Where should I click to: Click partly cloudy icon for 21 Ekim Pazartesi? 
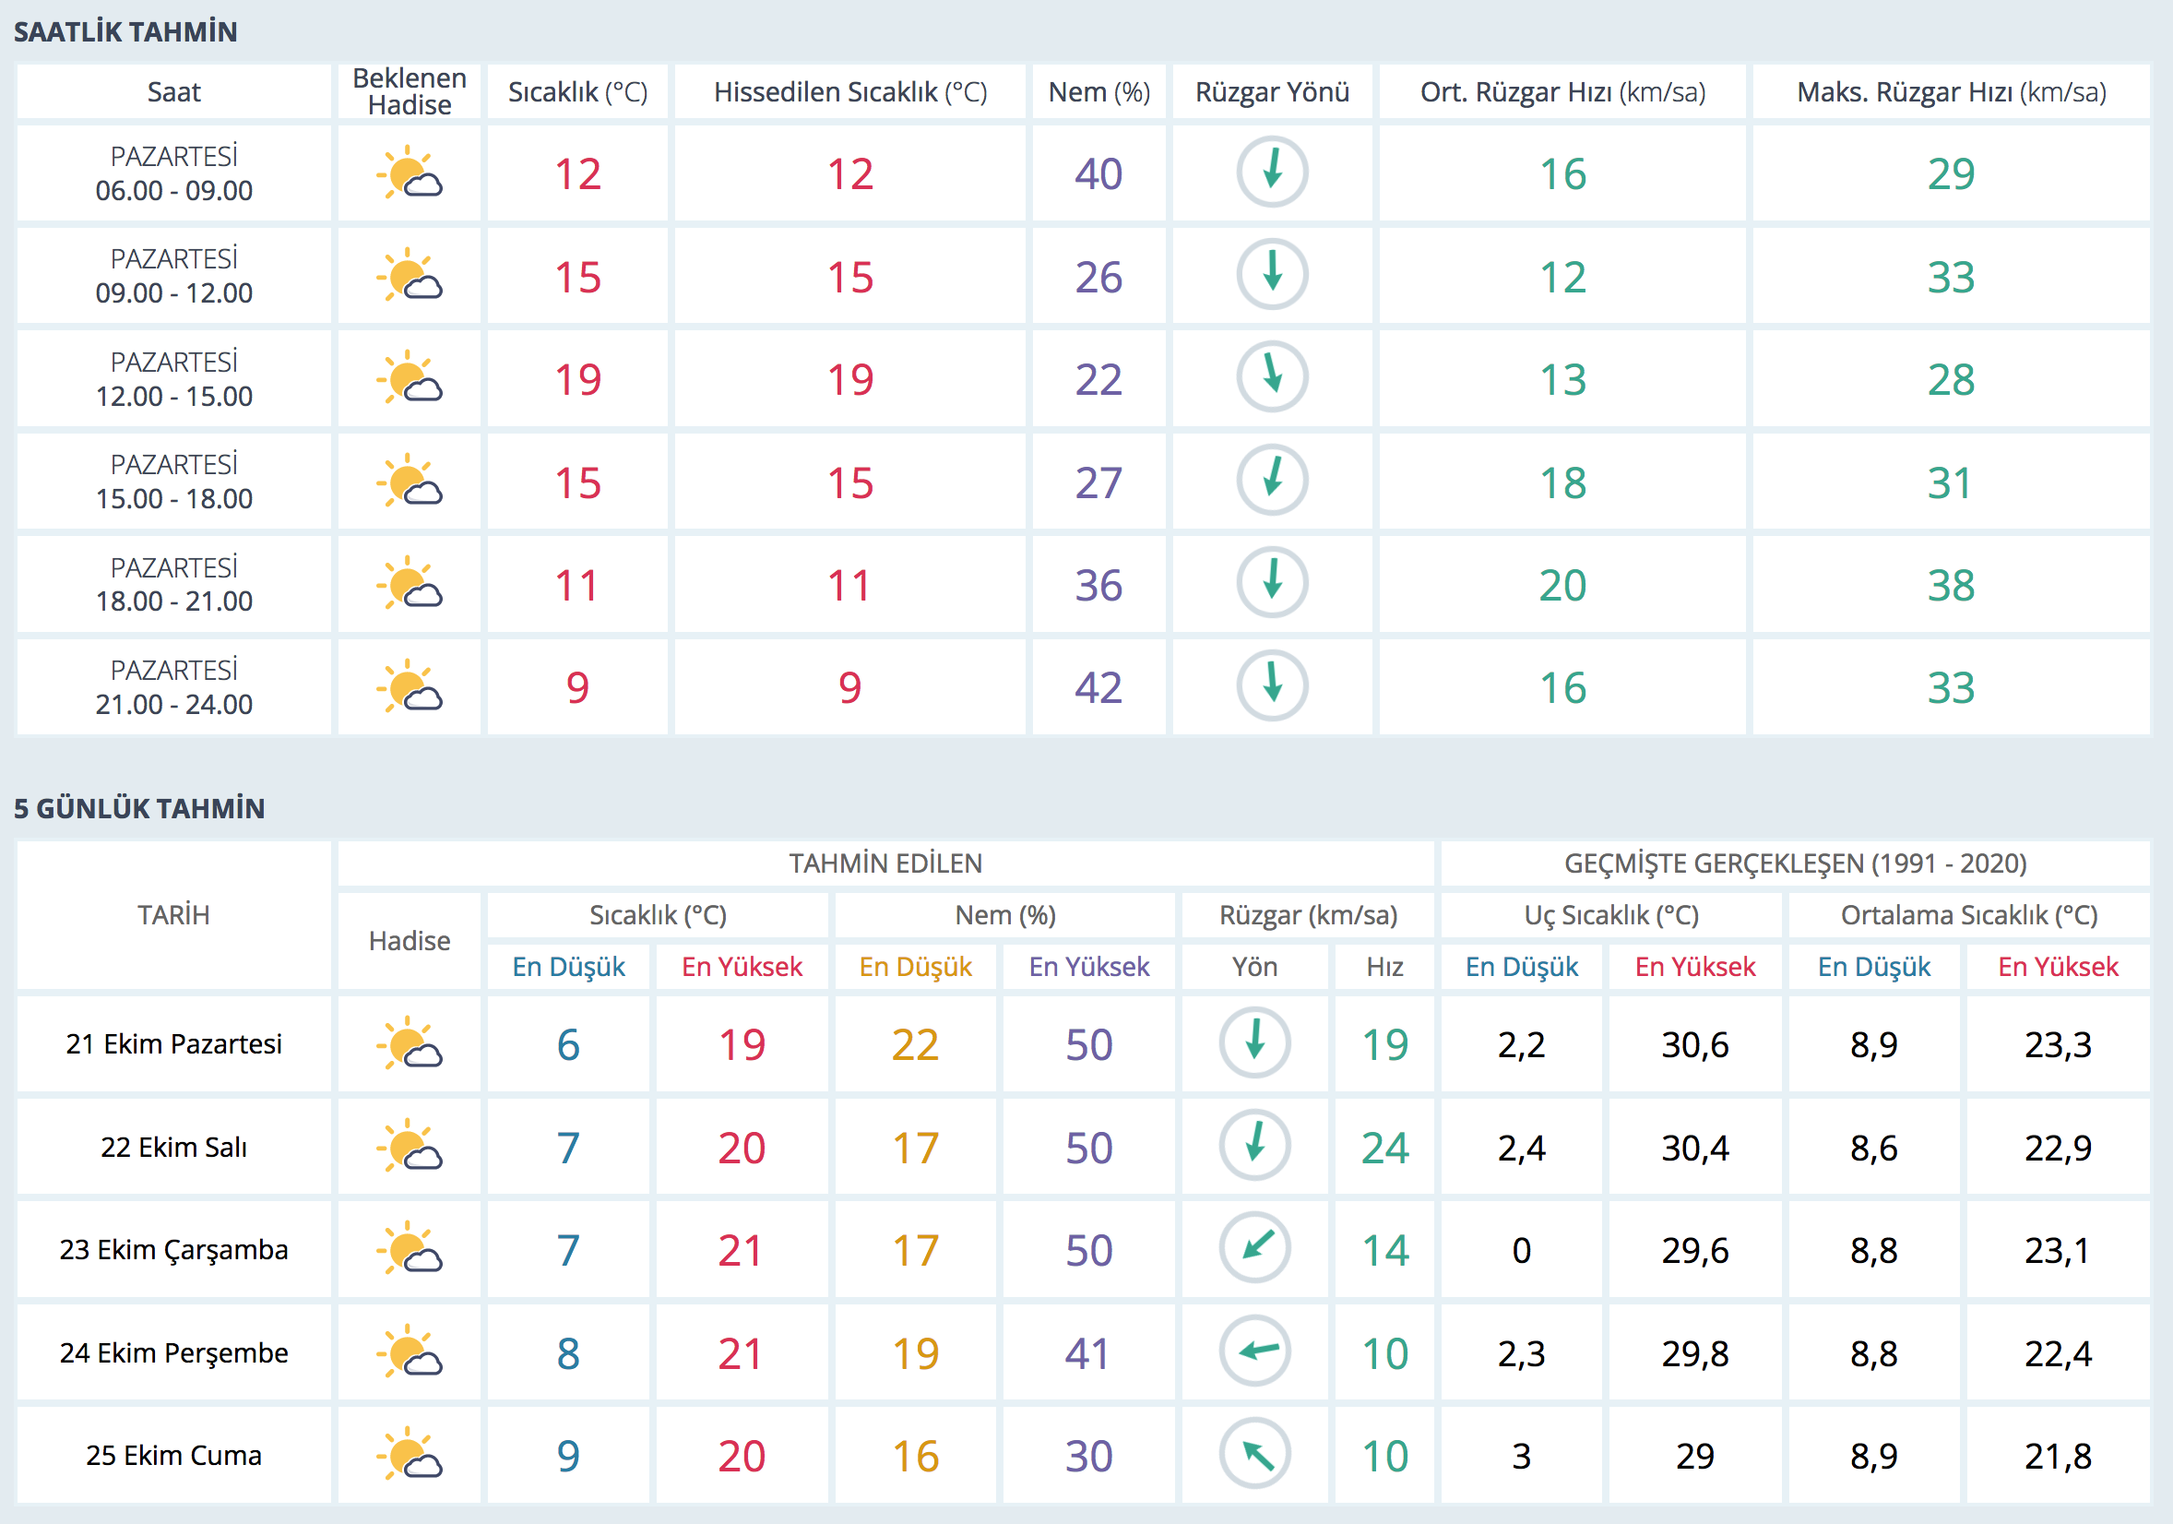(409, 1043)
